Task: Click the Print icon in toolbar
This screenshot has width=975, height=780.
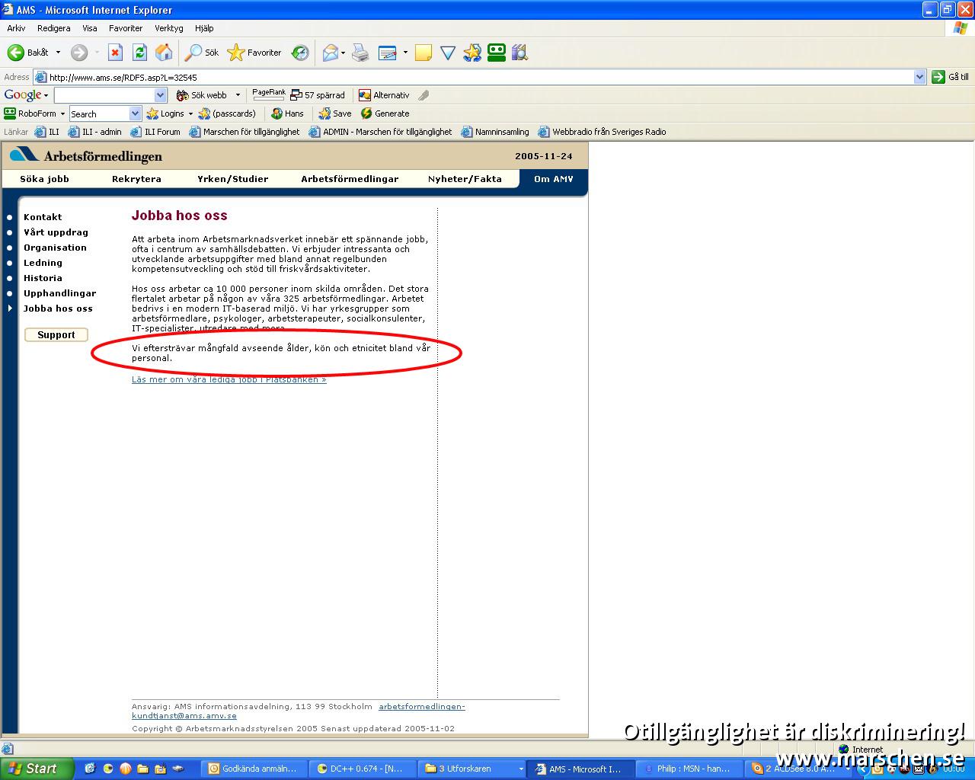Action: pos(360,53)
